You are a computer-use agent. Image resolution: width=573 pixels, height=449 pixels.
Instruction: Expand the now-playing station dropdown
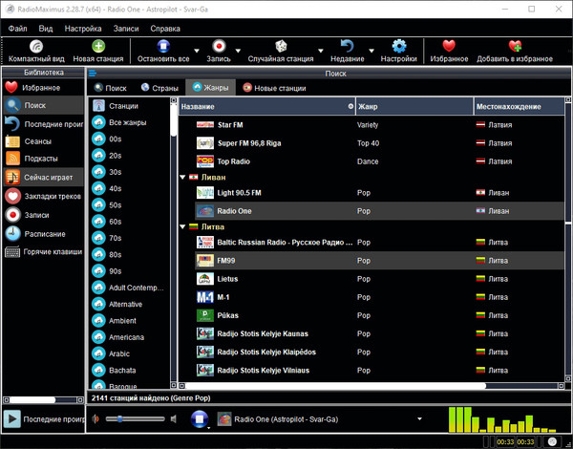[419, 418]
